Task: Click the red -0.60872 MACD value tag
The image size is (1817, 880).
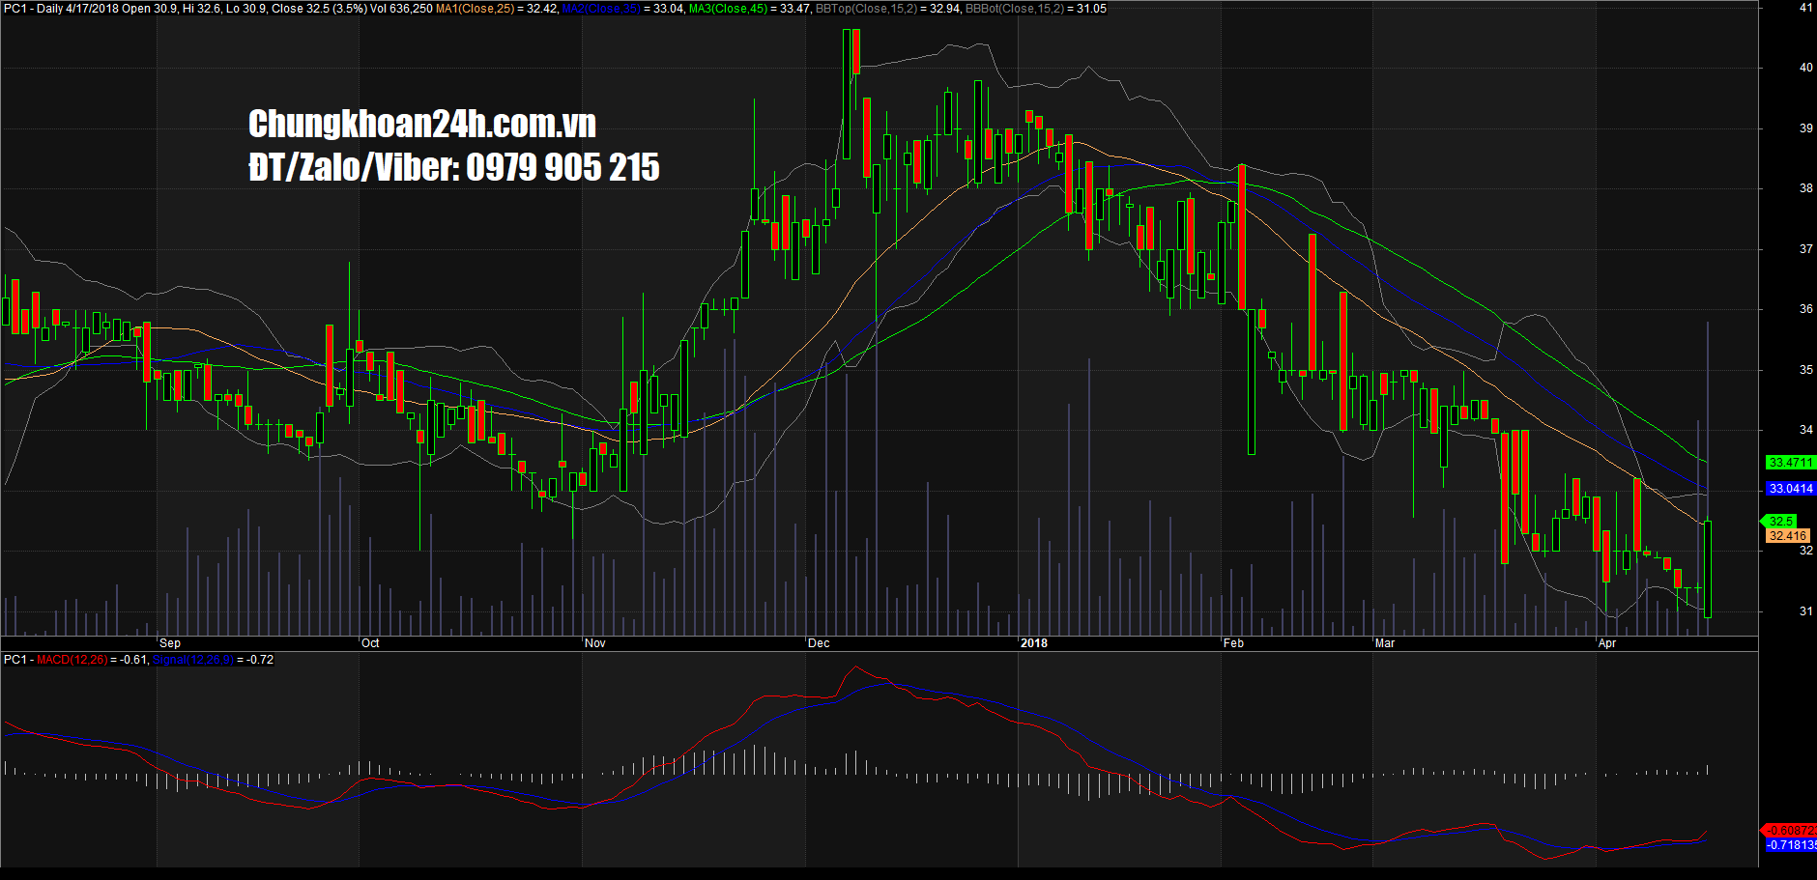Action: tap(1789, 831)
